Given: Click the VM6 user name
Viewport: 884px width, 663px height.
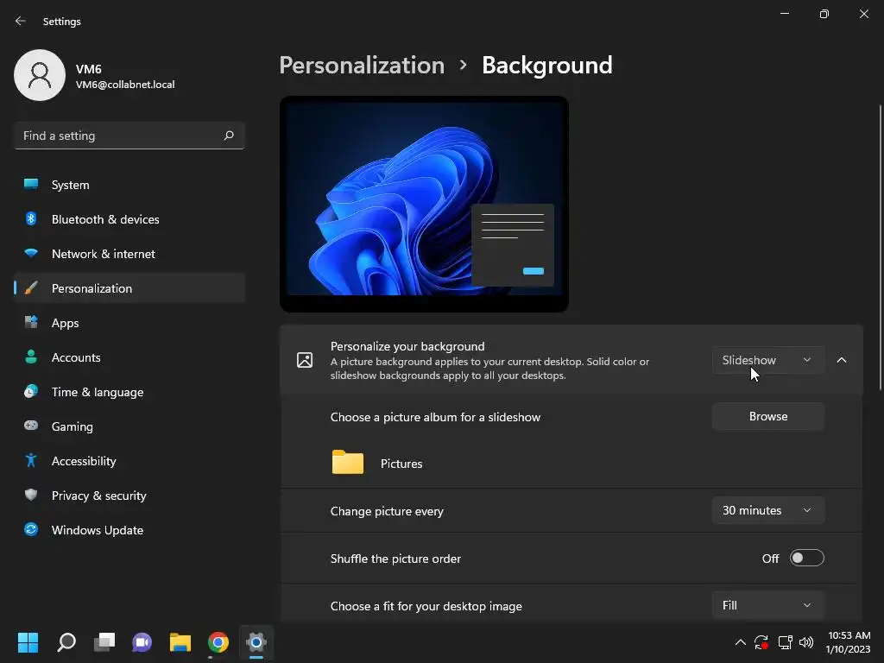Looking at the screenshot, I should click(x=89, y=69).
